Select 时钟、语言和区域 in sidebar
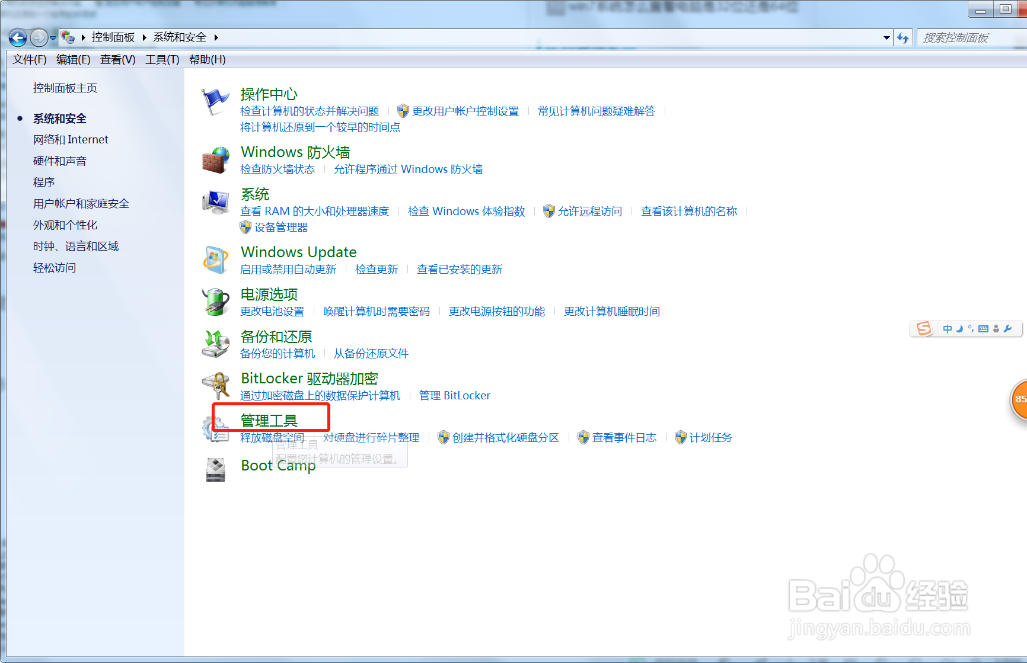The height and width of the screenshot is (663, 1027). coord(76,246)
